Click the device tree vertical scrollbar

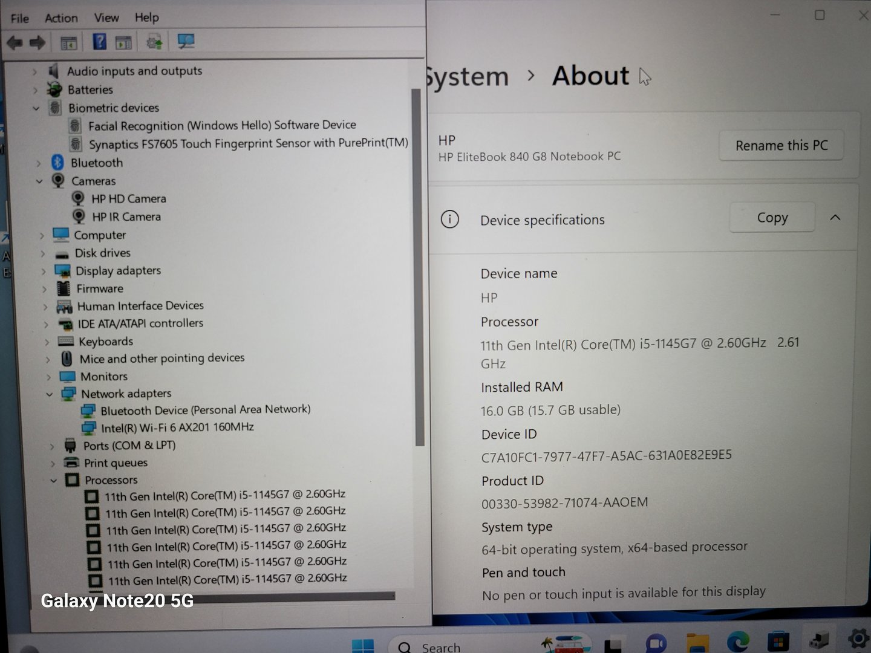pyautogui.click(x=417, y=266)
